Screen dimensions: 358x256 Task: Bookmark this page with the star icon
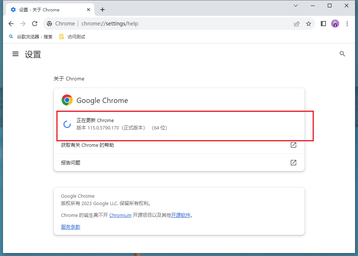309,24
